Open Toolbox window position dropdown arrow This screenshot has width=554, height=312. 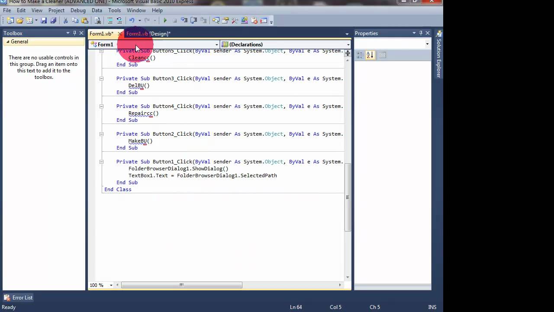coord(68,33)
